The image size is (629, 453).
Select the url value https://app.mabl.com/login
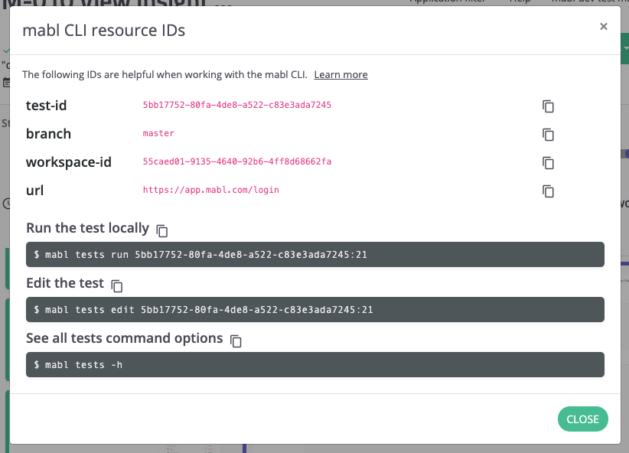tap(211, 190)
